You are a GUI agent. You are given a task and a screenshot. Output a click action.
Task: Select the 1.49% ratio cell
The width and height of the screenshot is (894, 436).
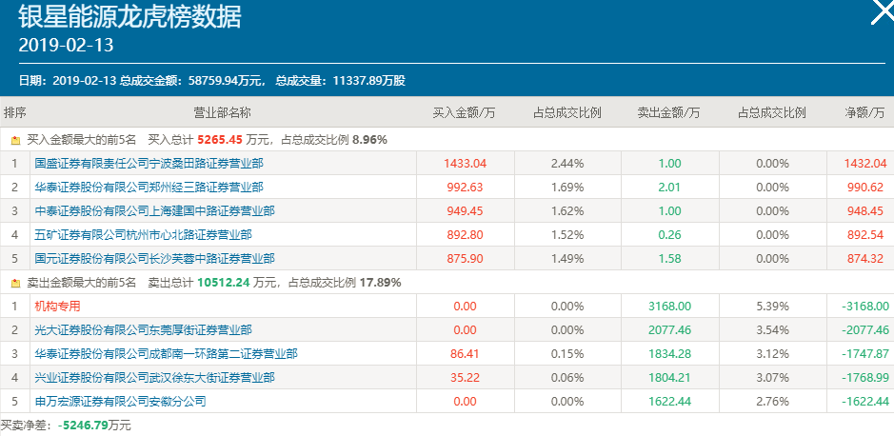pyautogui.click(x=567, y=259)
